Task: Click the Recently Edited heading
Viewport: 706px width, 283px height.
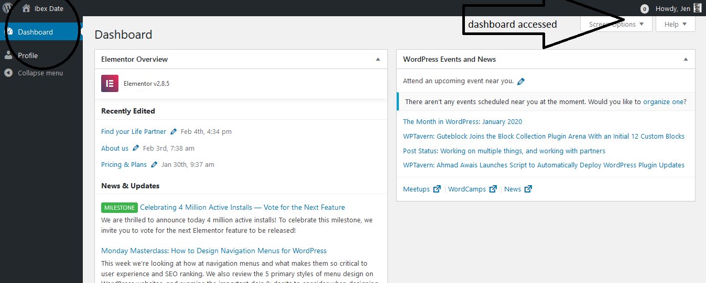Action: pyautogui.click(x=128, y=111)
